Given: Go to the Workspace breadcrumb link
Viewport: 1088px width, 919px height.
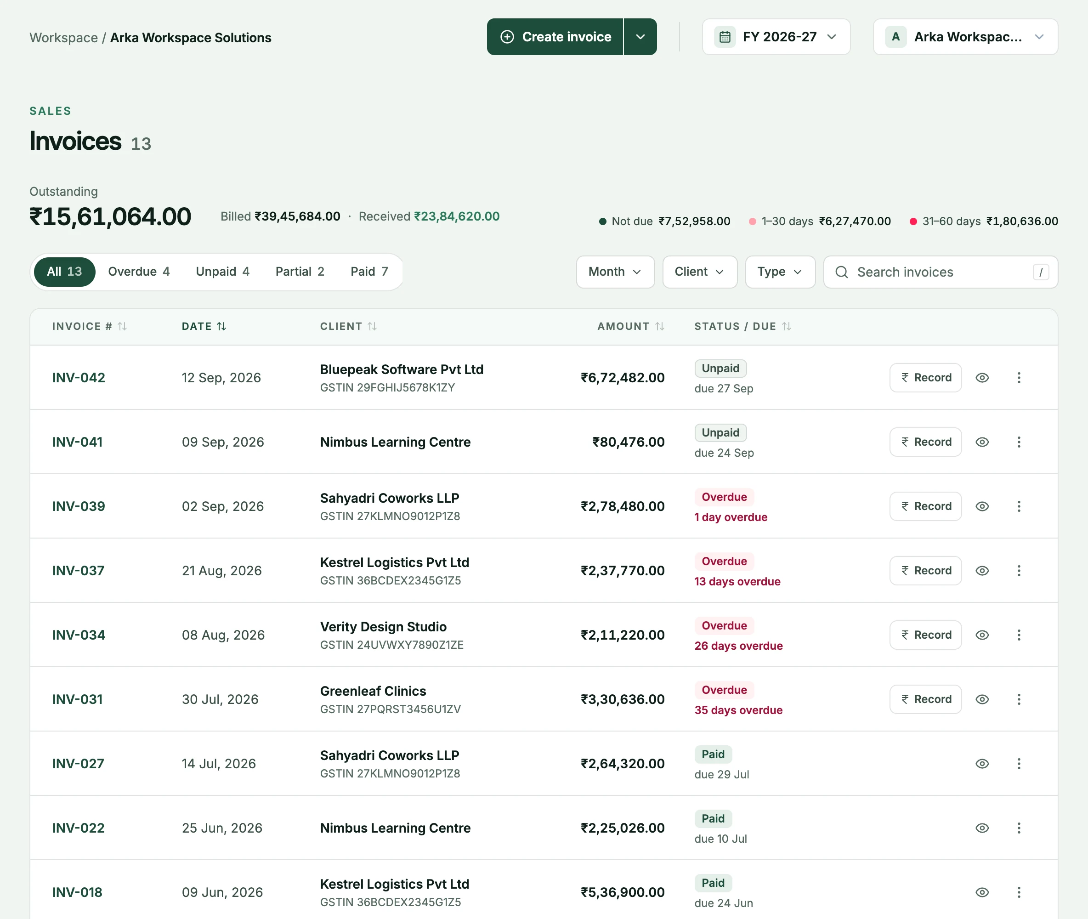Looking at the screenshot, I should coord(63,38).
